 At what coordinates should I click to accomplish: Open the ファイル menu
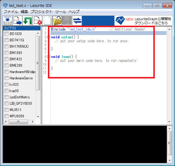[11, 12]
